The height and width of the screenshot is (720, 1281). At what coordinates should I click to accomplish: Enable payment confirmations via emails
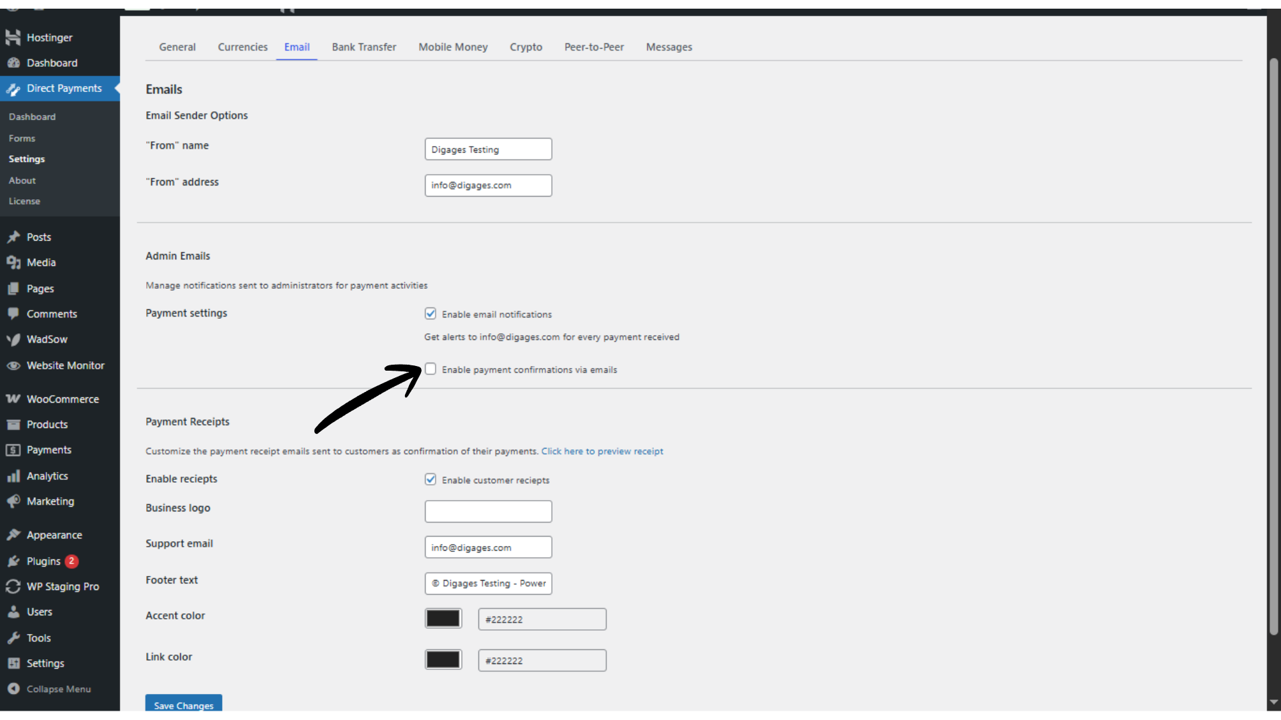click(430, 369)
